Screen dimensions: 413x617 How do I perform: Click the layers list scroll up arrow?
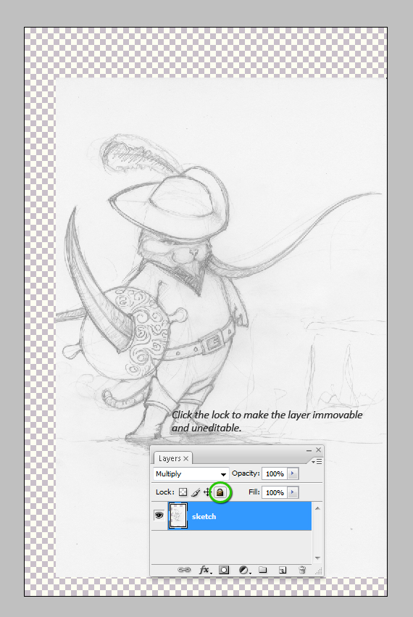tap(317, 508)
